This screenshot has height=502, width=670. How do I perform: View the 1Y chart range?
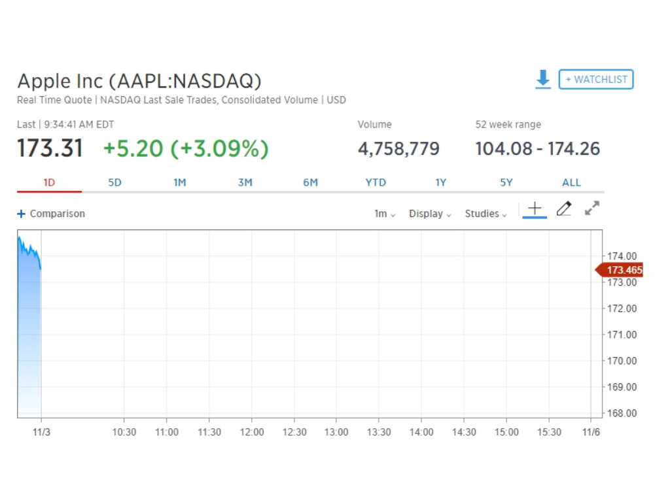pyautogui.click(x=441, y=183)
